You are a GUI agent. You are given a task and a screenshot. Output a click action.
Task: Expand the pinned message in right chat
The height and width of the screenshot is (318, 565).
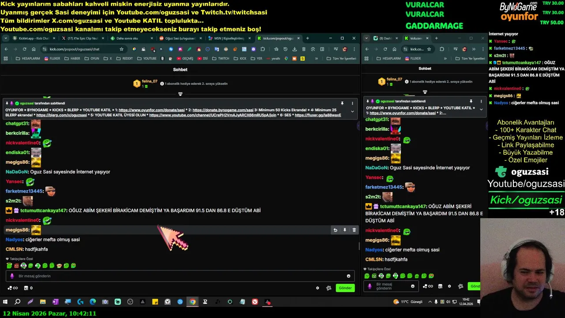(481, 109)
